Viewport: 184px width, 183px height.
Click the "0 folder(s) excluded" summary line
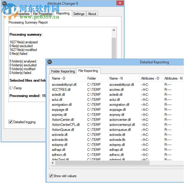tap(23, 65)
